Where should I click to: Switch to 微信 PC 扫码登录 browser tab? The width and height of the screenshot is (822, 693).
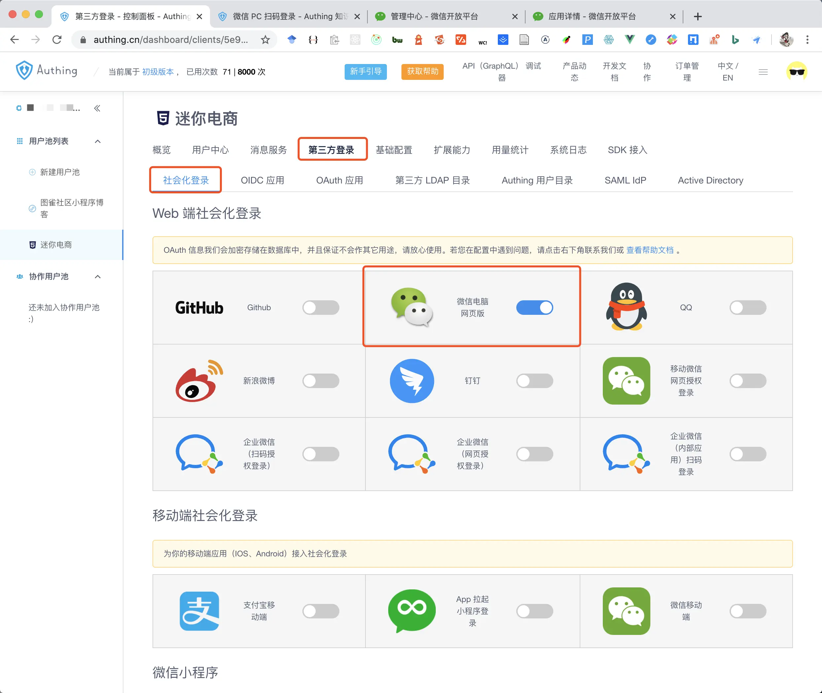point(289,16)
